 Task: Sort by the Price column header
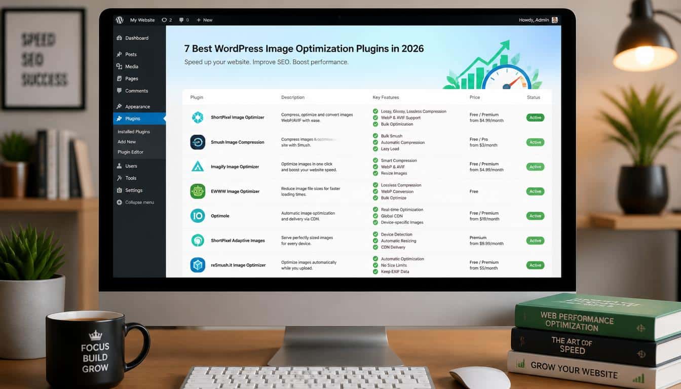475,97
